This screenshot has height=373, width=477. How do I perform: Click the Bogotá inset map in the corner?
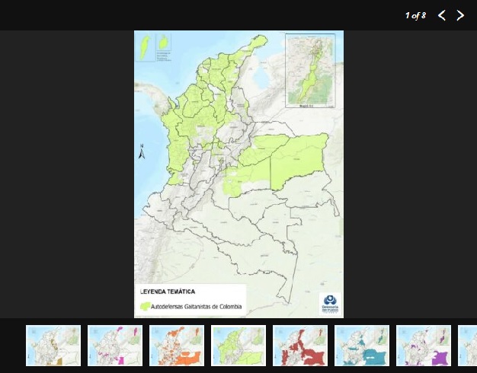(310, 70)
